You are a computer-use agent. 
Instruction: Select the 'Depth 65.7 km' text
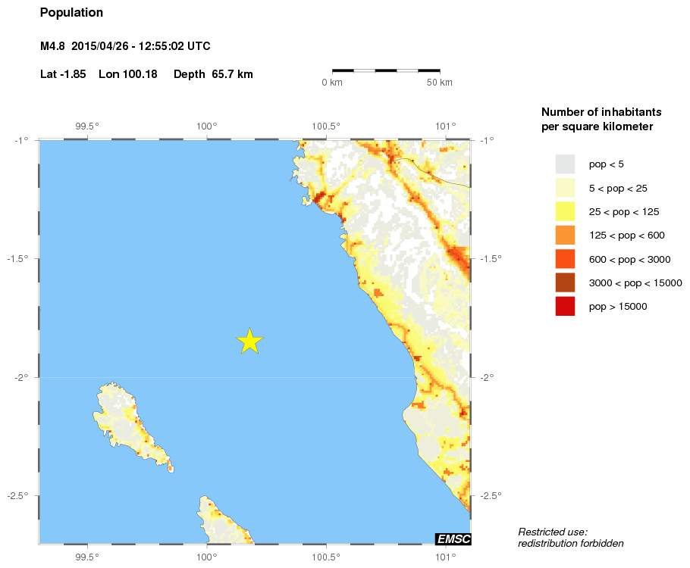[x=213, y=74]
